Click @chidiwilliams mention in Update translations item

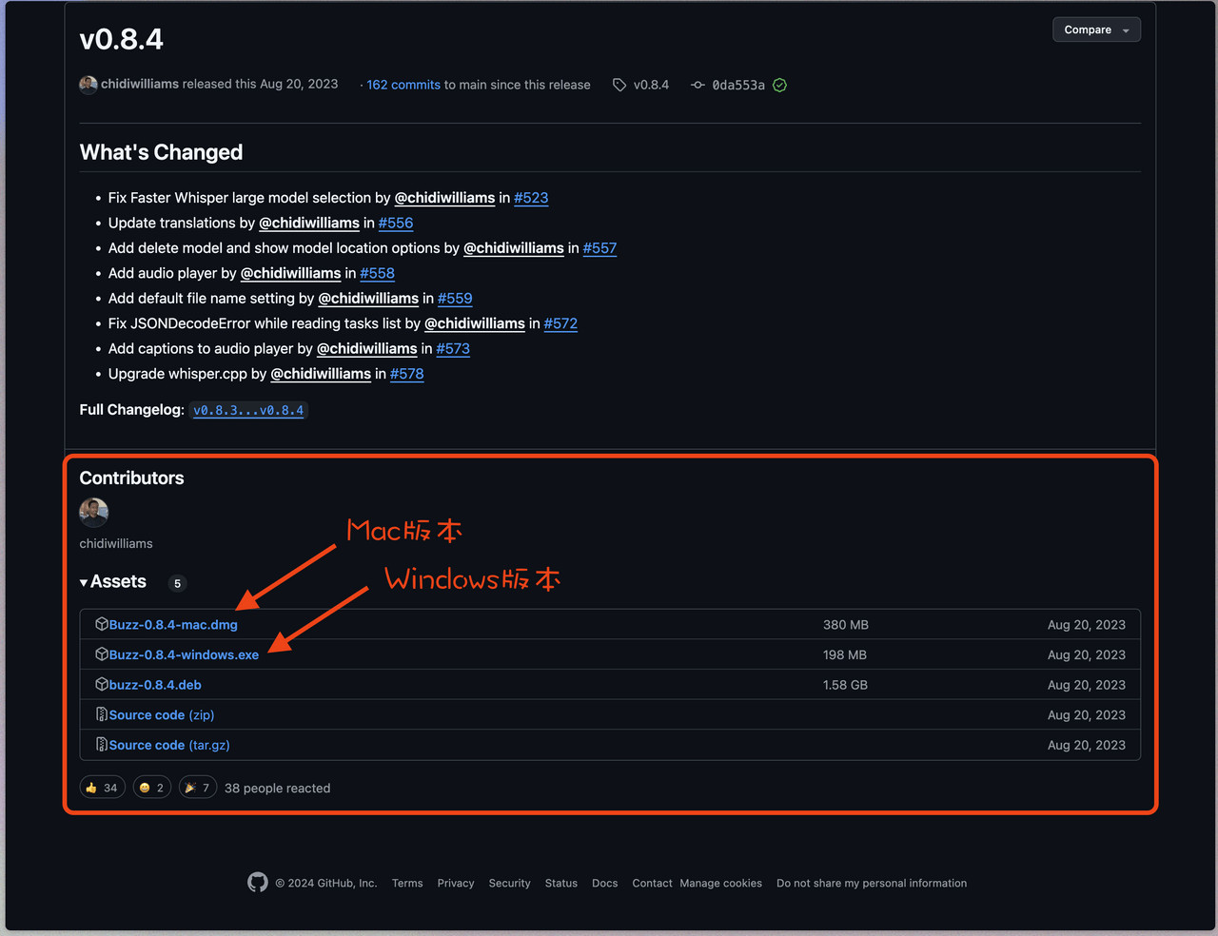tap(309, 223)
